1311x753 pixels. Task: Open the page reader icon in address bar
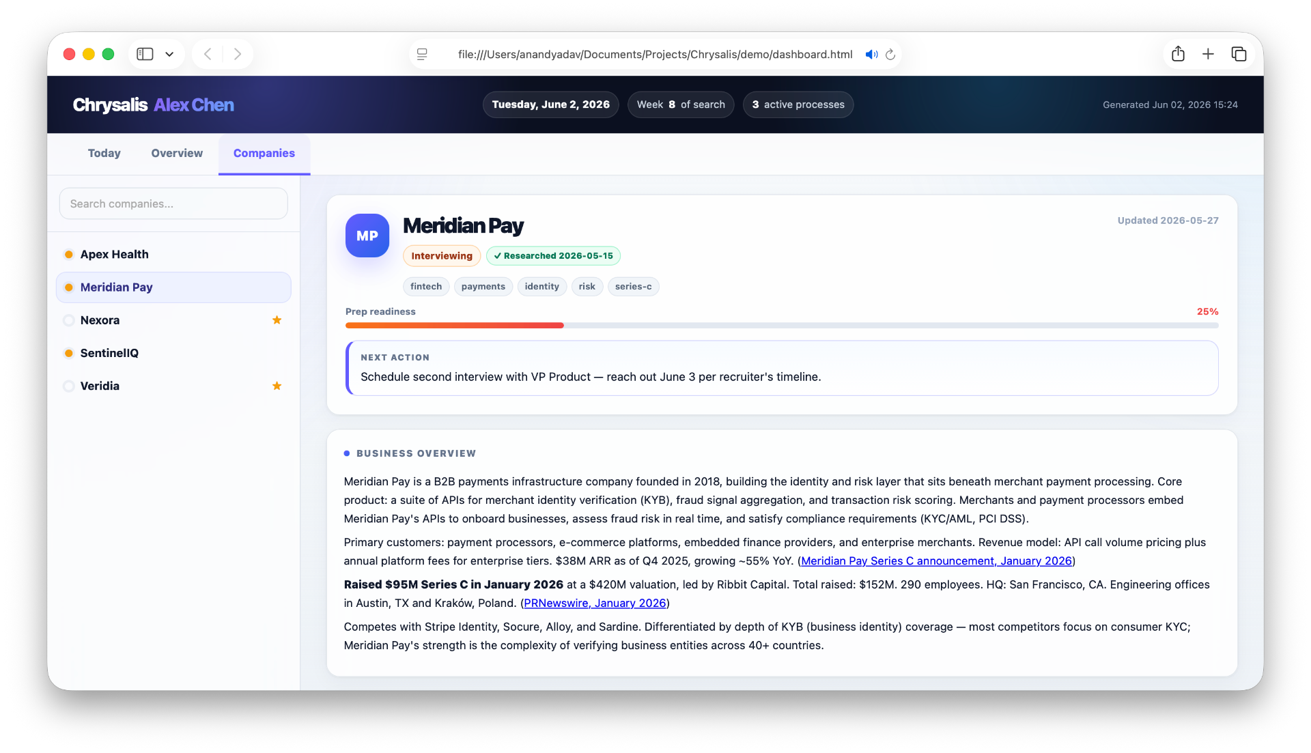coord(422,54)
